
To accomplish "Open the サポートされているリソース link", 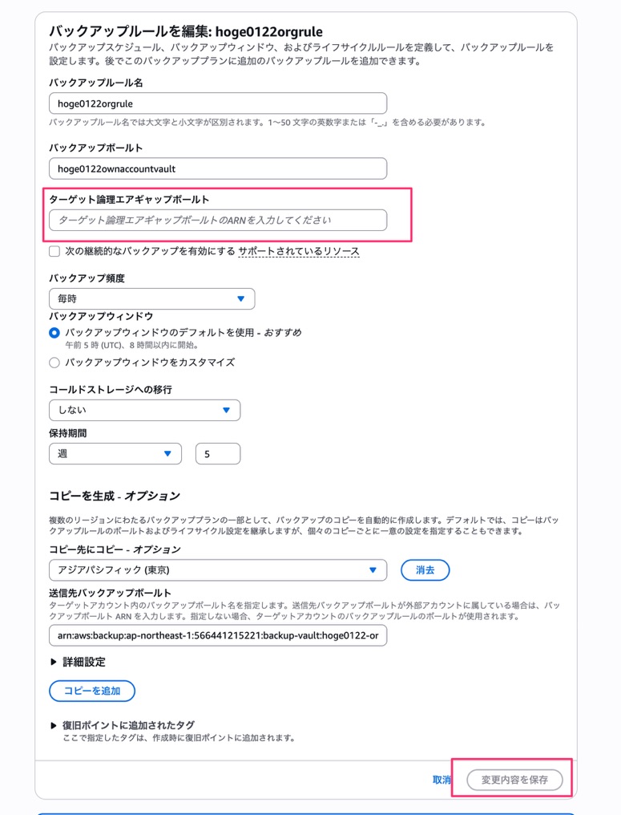I will coord(299,252).
